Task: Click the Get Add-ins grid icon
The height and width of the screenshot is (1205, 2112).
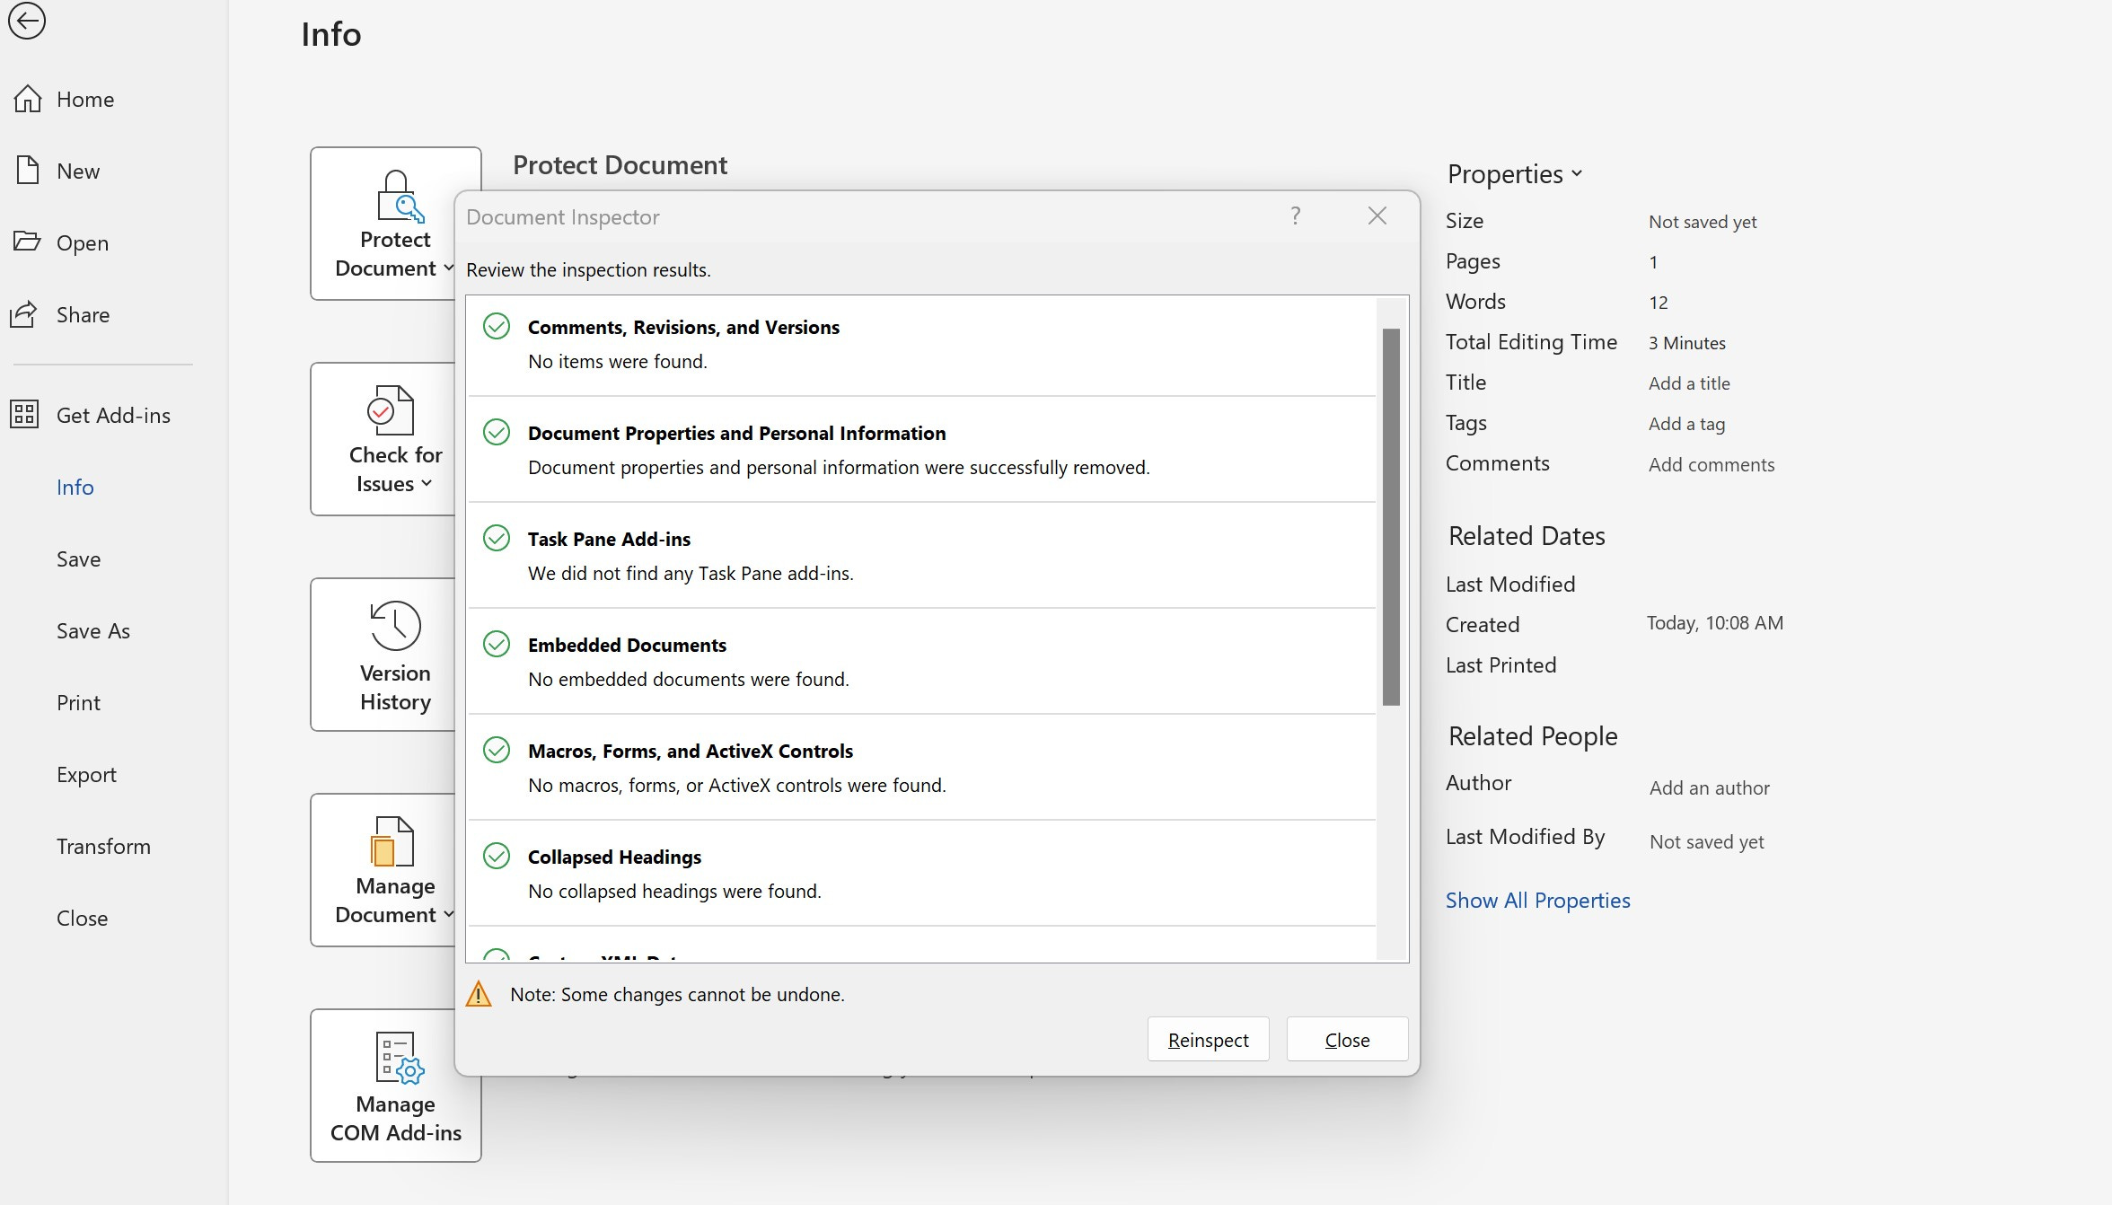Action: (x=24, y=415)
